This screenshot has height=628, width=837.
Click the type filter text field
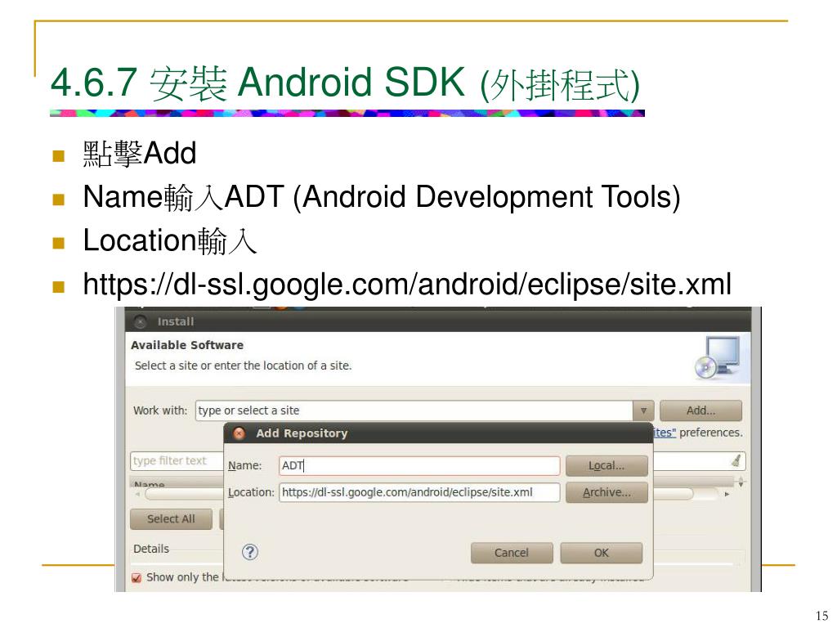point(177,461)
